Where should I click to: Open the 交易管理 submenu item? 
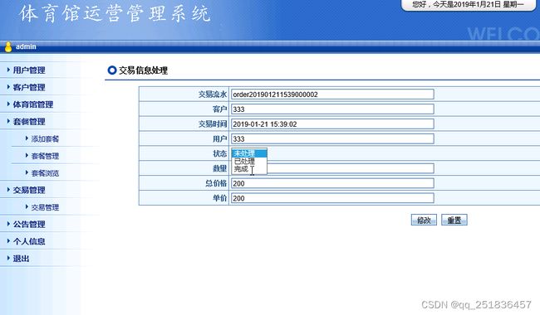coord(45,207)
